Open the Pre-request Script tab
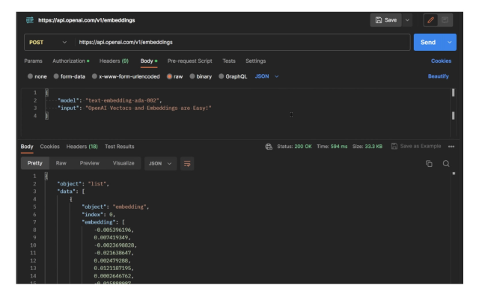 (x=189, y=61)
